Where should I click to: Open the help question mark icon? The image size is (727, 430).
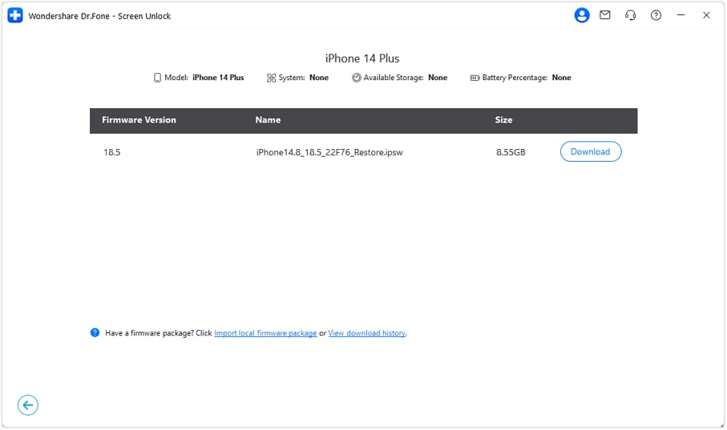(x=656, y=15)
